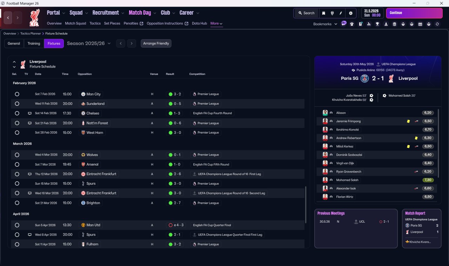Open the calendar bookmark icon
The width and height of the screenshot is (449, 266).
point(420,24)
